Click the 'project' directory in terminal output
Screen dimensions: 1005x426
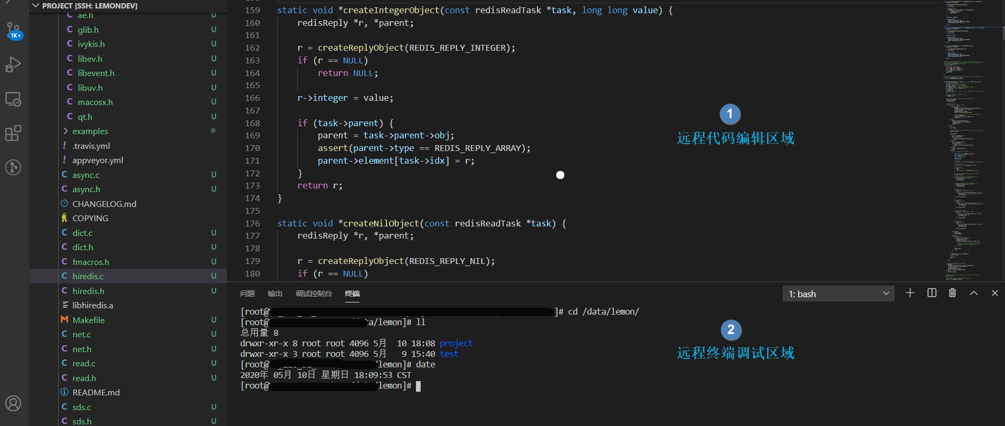(456, 343)
